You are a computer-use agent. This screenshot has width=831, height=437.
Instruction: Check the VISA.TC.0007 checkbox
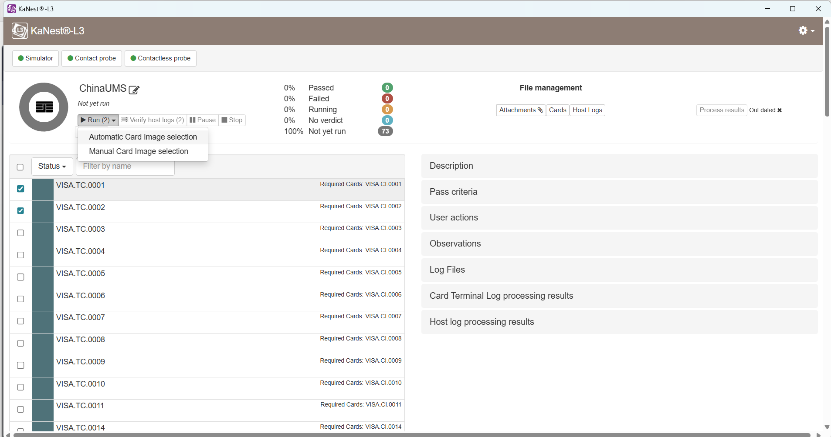coord(20,321)
